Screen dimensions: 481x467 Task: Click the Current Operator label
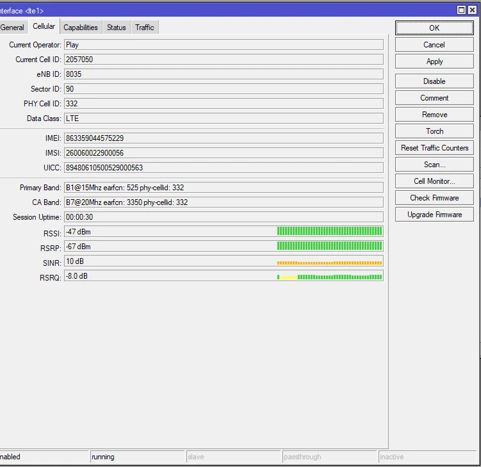[x=35, y=45]
